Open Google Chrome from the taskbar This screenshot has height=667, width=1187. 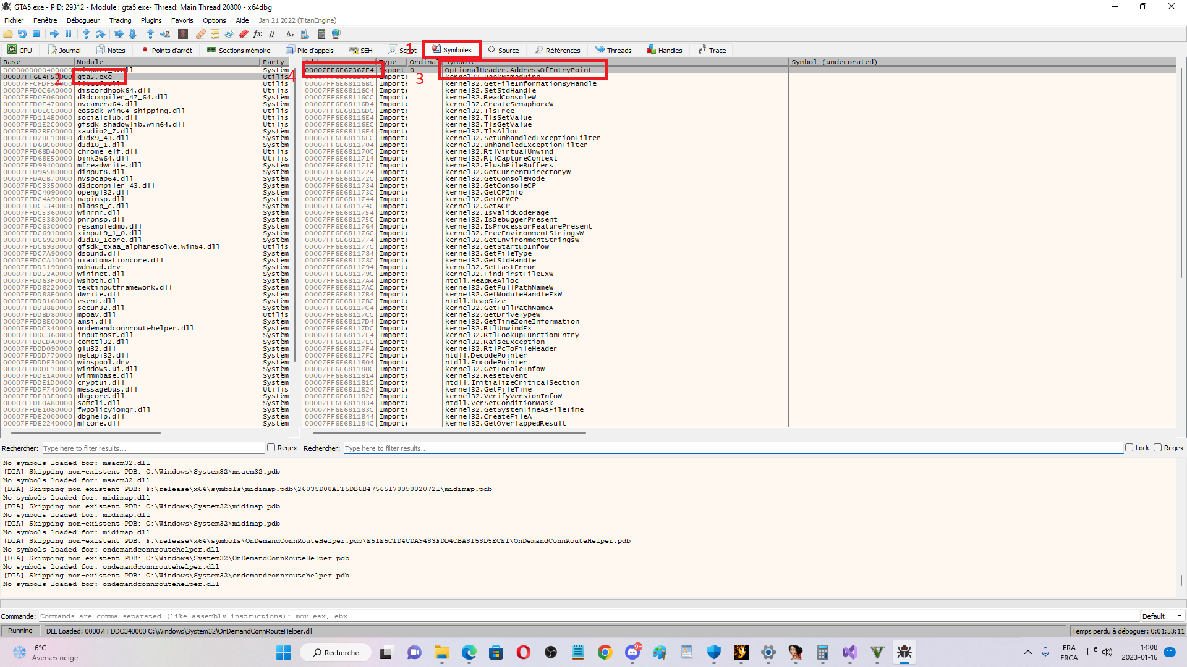605,652
